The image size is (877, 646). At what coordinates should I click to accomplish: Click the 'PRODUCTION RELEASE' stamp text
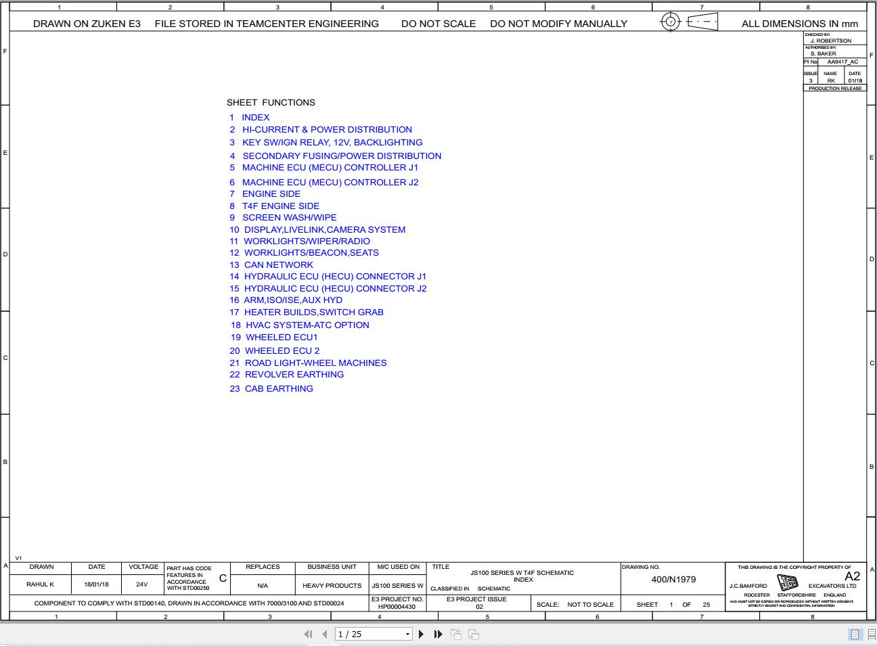835,88
